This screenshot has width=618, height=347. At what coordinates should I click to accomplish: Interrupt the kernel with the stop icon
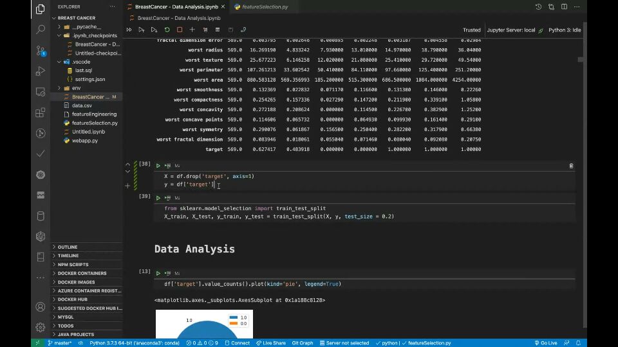[180, 30]
